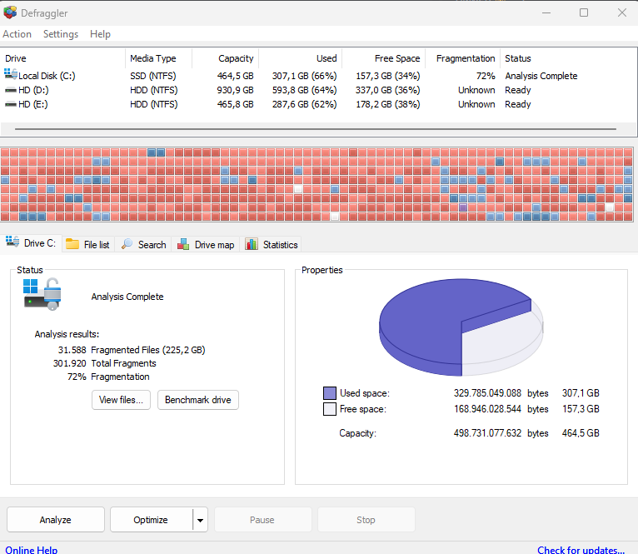Click the View files... button
Viewport: 638px width, 554px height.
pos(122,400)
